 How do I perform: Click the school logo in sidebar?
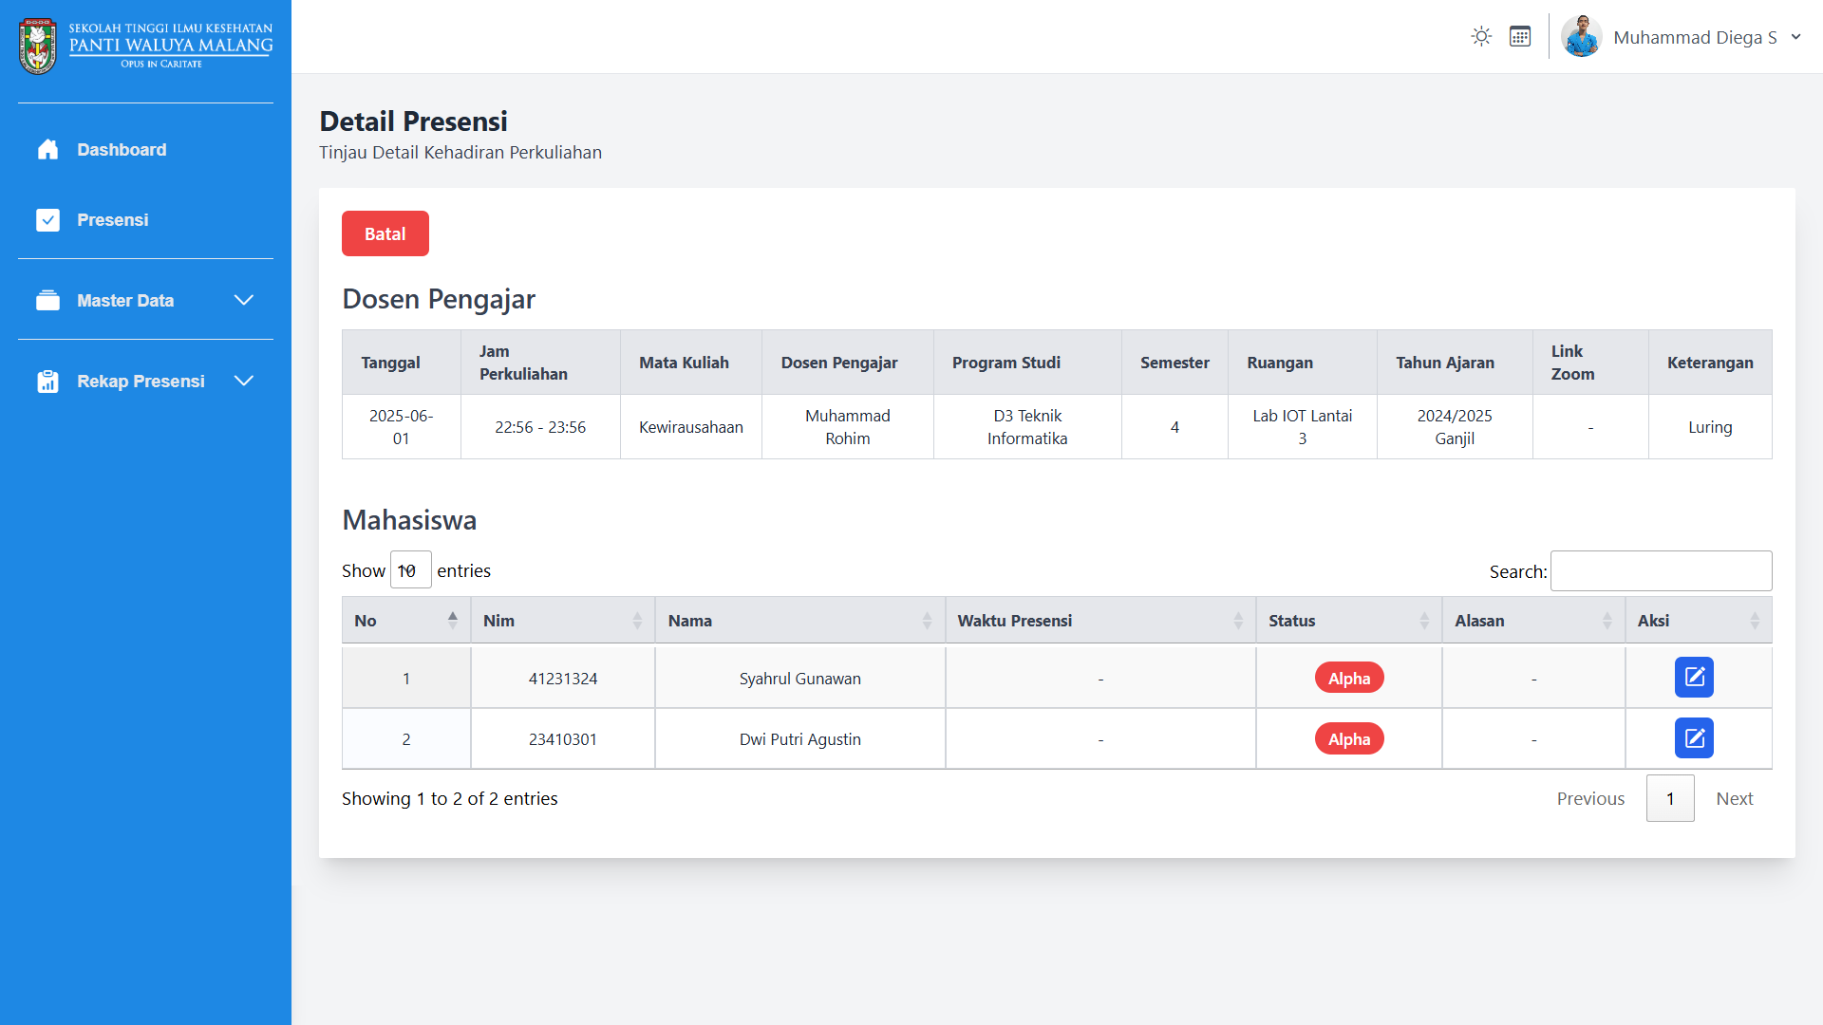(x=38, y=46)
